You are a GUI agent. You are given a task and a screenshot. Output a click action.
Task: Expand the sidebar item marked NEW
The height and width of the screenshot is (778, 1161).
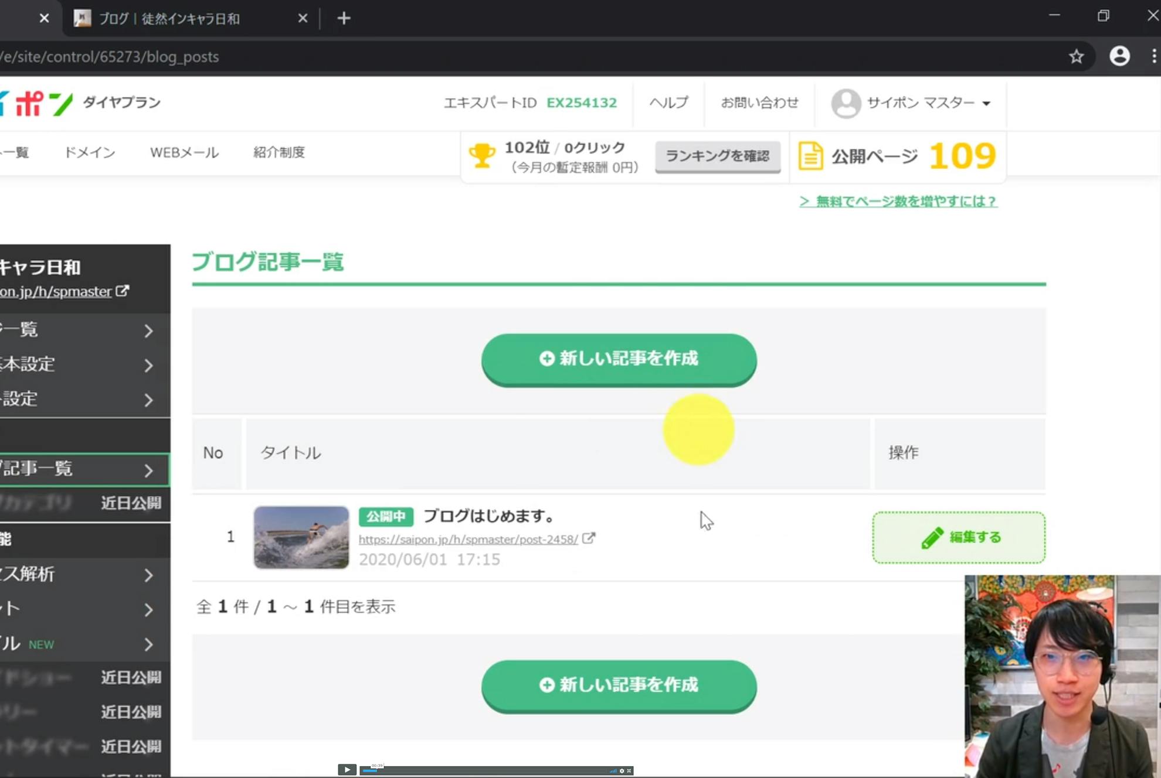[85, 644]
